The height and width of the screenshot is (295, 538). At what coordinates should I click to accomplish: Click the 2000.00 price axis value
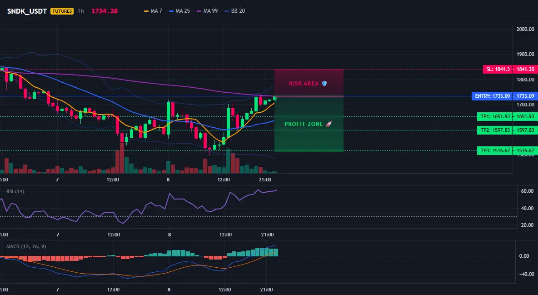pos(525,29)
